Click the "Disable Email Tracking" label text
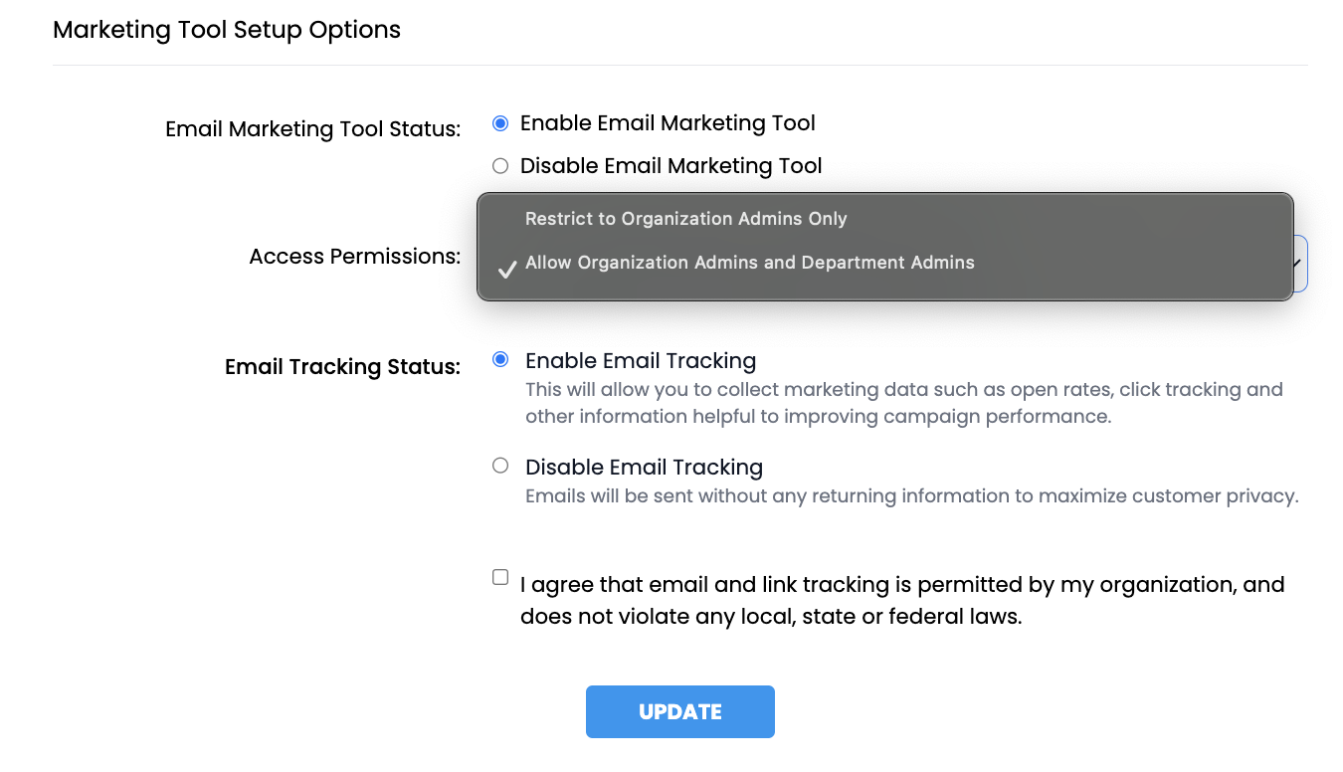This screenshot has height=772, width=1343. click(x=644, y=467)
